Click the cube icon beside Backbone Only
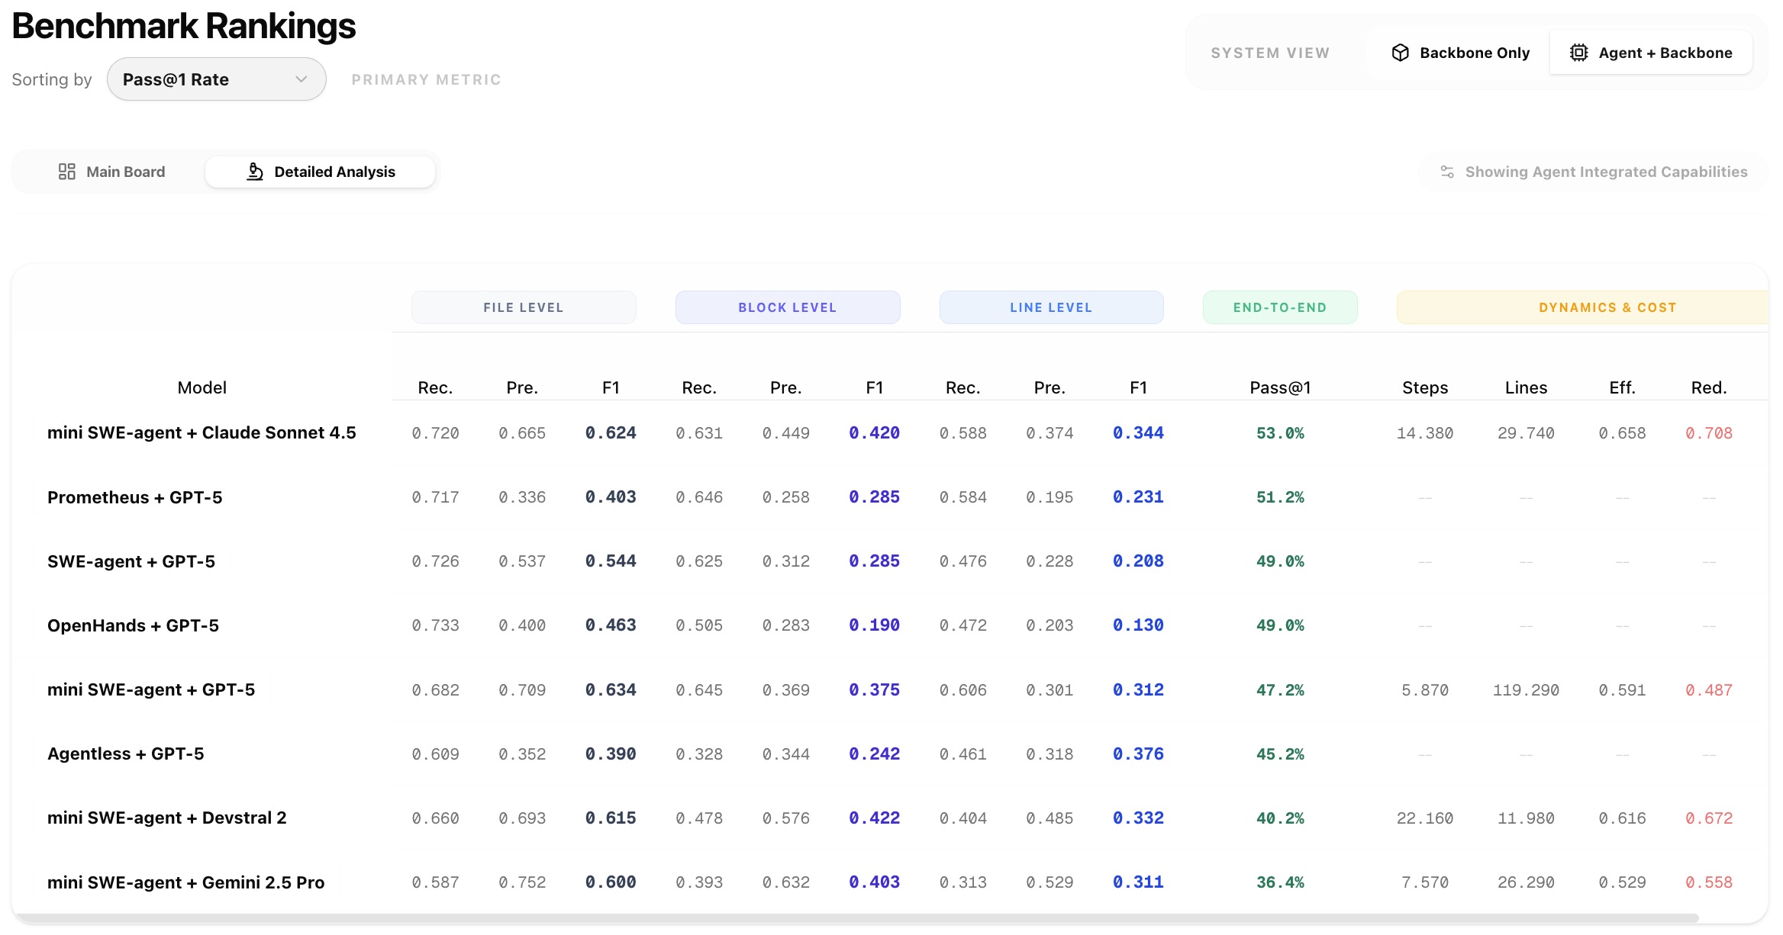The image size is (1783, 935). point(1400,53)
